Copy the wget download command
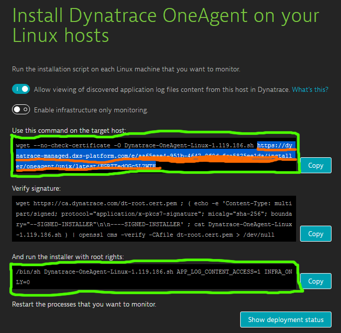 point(316,166)
